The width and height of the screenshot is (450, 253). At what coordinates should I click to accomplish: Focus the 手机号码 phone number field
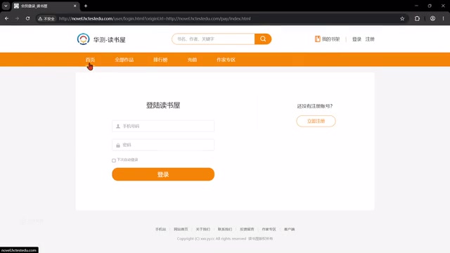(163, 126)
